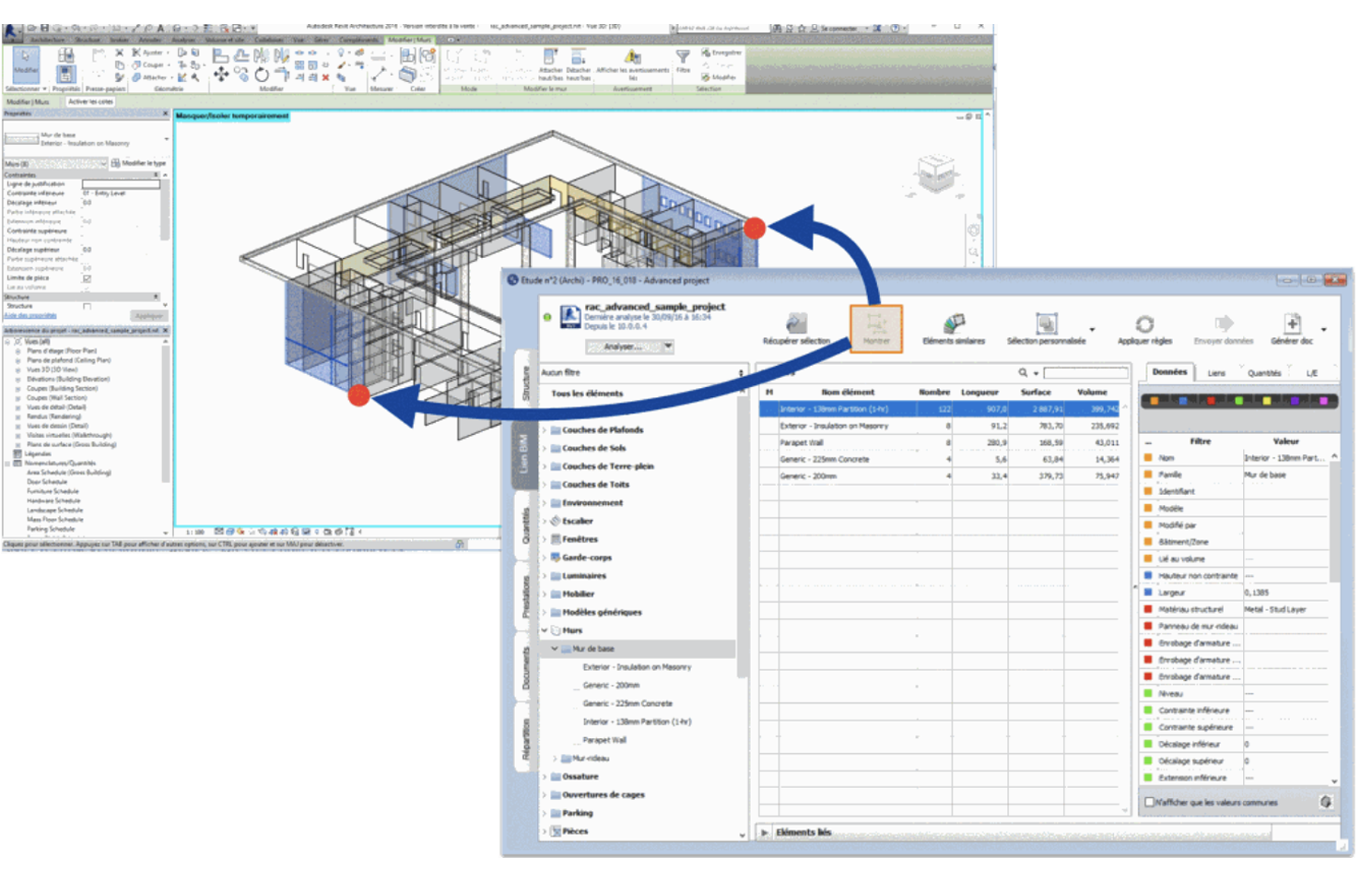Screen dimensions: 1360x881
Task: Select the Modifier arrow tool in Revit ribbon
Action: [x=25, y=63]
